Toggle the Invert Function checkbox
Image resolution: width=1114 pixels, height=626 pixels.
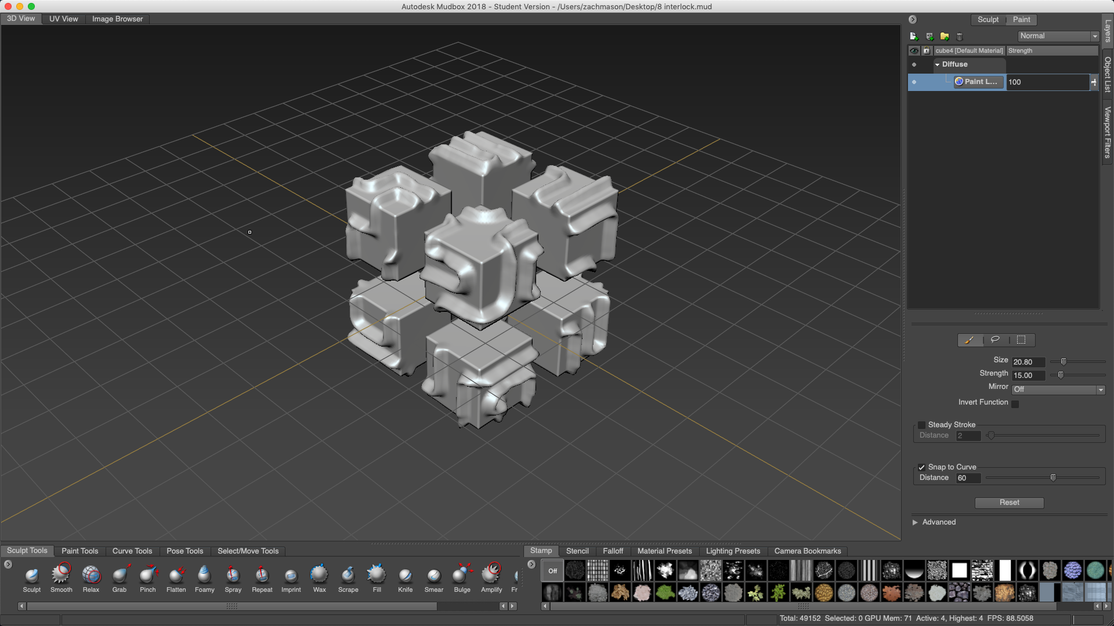pyautogui.click(x=1015, y=404)
